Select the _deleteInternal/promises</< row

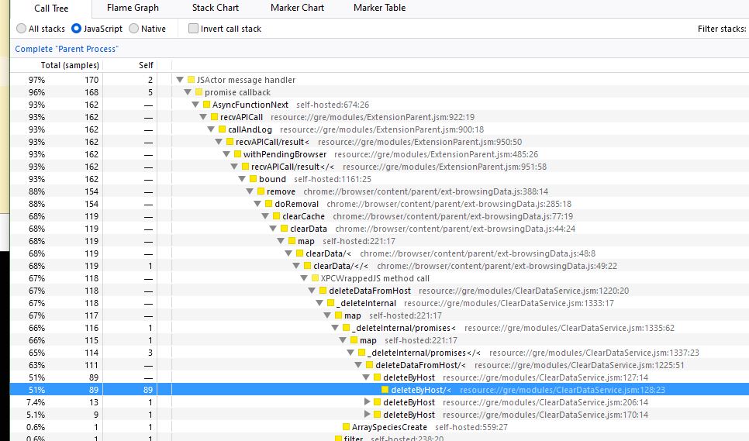tap(379, 353)
